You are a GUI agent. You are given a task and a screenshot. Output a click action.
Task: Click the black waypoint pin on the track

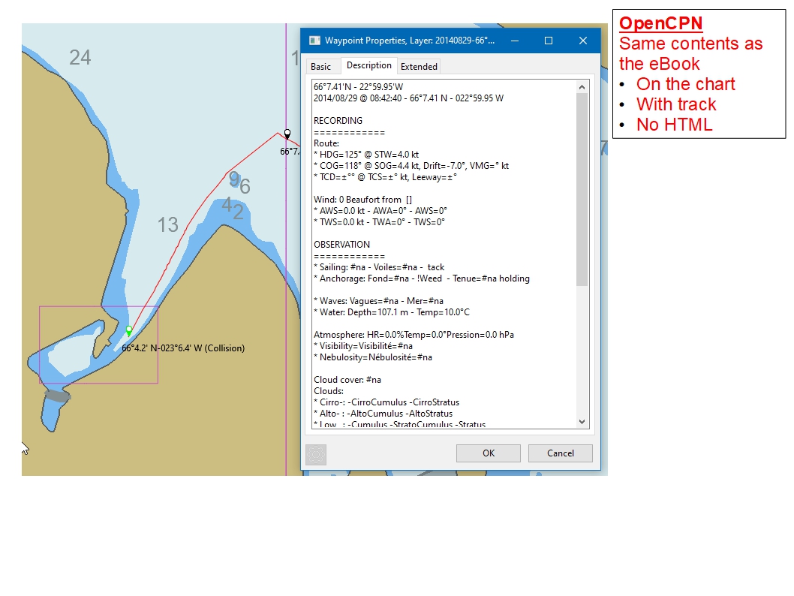pos(287,134)
